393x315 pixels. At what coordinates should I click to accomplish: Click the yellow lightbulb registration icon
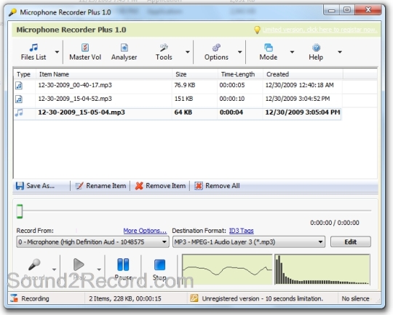[x=257, y=30]
